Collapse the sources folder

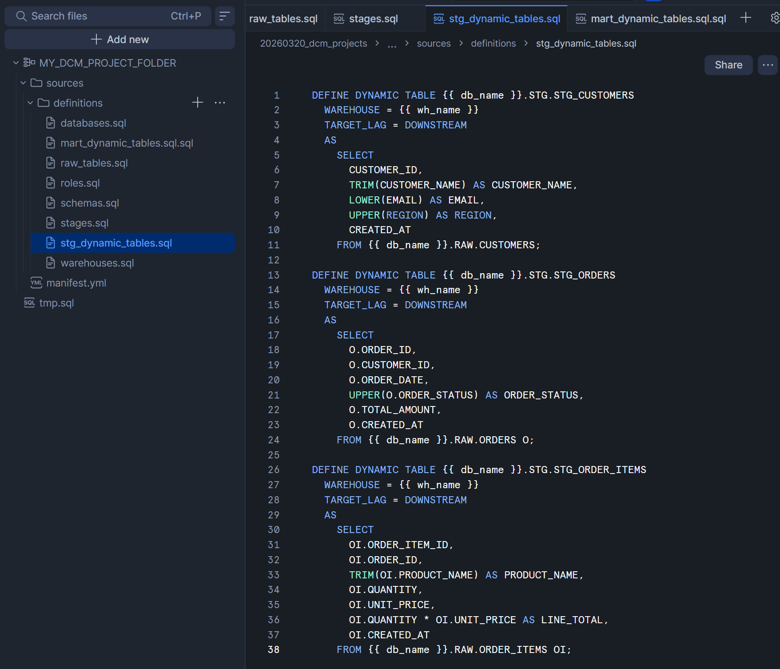pyautogui.click(x=23, y=83)
